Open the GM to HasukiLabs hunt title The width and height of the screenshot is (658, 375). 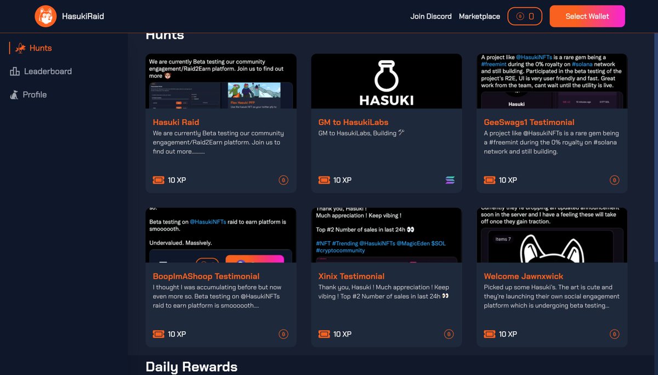tap(353, 122)
